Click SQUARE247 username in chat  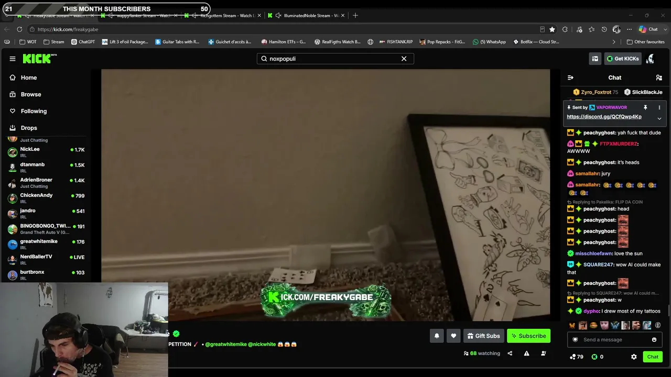598,264
